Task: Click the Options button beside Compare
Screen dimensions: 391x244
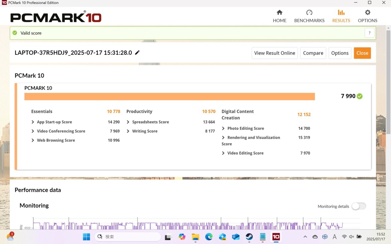Action: point(340,53)
